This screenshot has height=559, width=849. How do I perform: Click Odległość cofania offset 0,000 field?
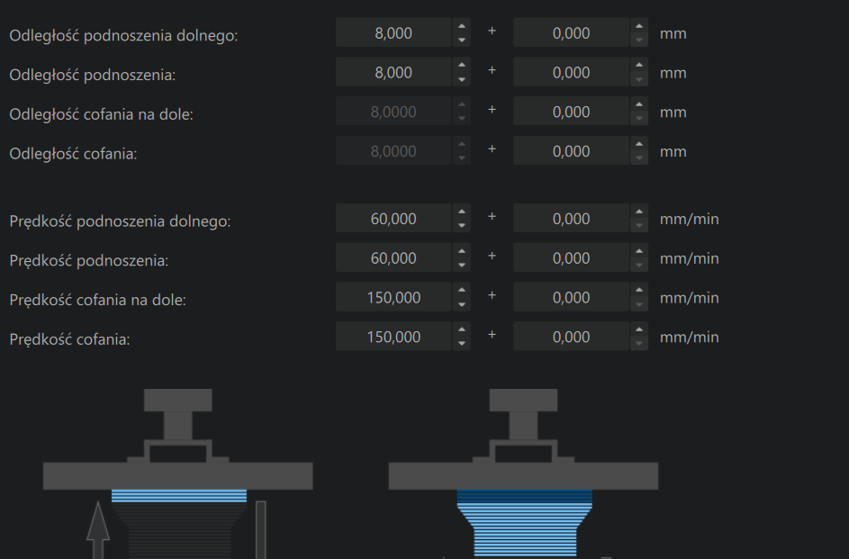[571, 151]
